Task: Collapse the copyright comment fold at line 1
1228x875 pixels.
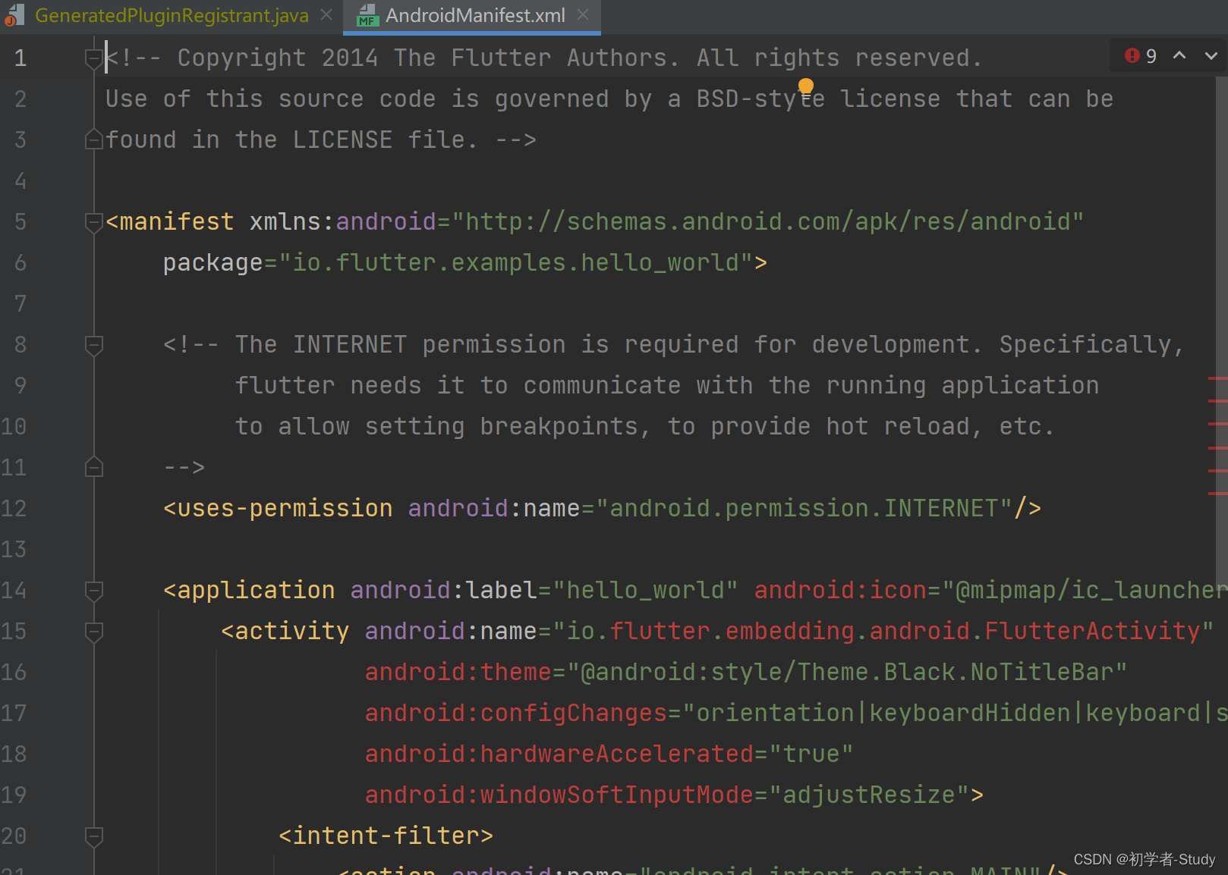Action: [x=94, y=58]
